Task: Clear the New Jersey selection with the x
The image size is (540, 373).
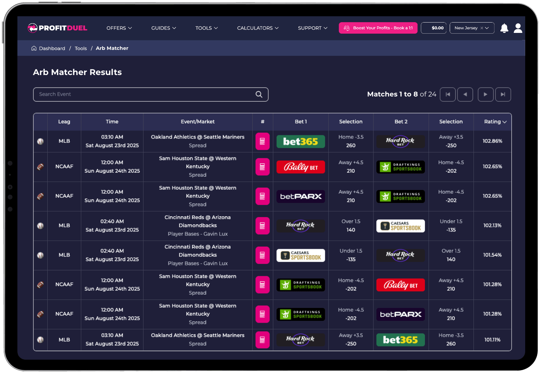Action: (x=482, y=28)
